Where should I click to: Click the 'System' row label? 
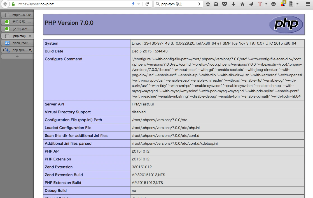52,43
